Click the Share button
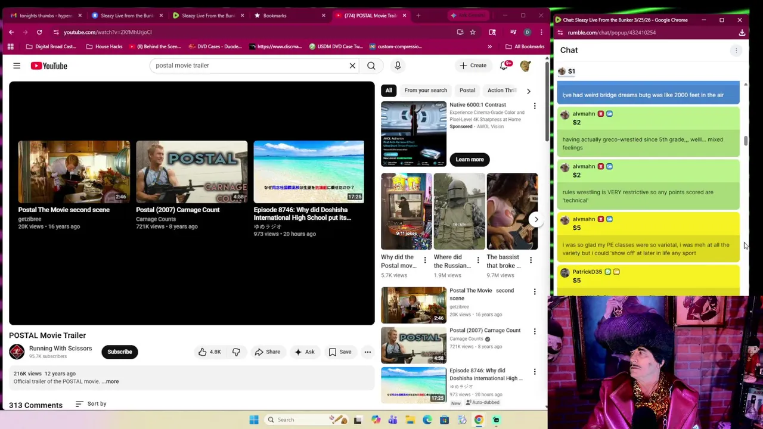 pyautogui.click(x=267, y=352)
